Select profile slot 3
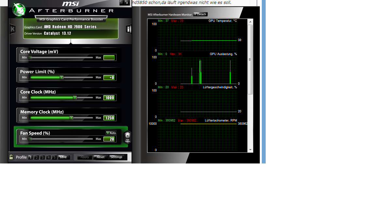 point(42,157)
